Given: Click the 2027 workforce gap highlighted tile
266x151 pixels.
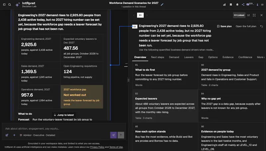Looking at the screenshot, I should point(82,96).
